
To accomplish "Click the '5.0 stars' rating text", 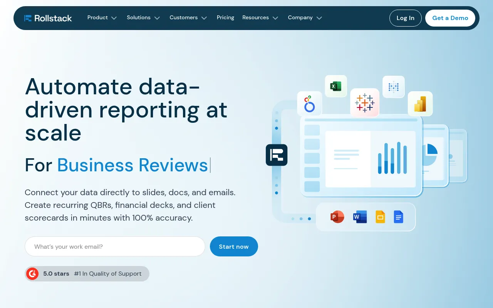I will point(56,274).
